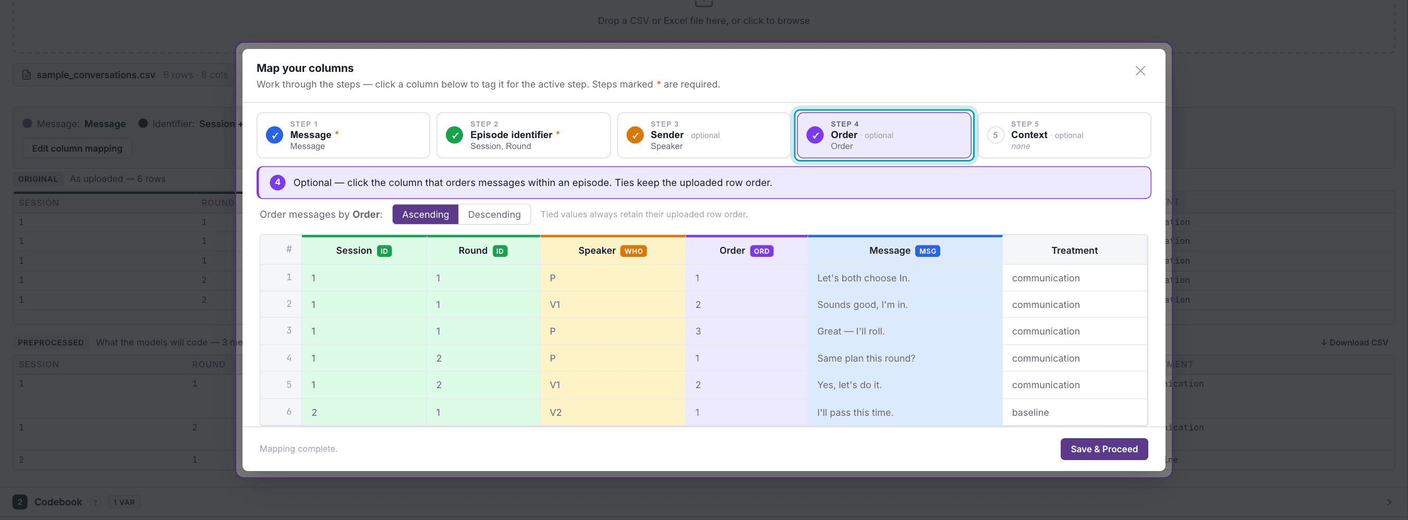Click the 1 VAR badge beside Codebook

[x=124, y=502]
